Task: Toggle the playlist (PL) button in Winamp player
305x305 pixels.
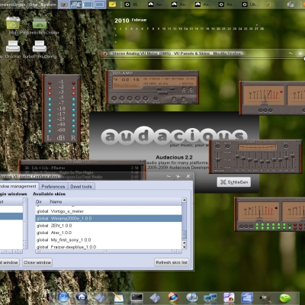Action: click(191, 89)
